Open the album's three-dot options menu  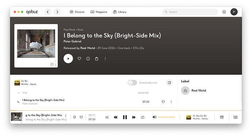[x=105, y=59]
